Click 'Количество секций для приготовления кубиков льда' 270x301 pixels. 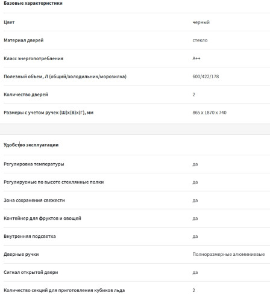tap(64, 290)
